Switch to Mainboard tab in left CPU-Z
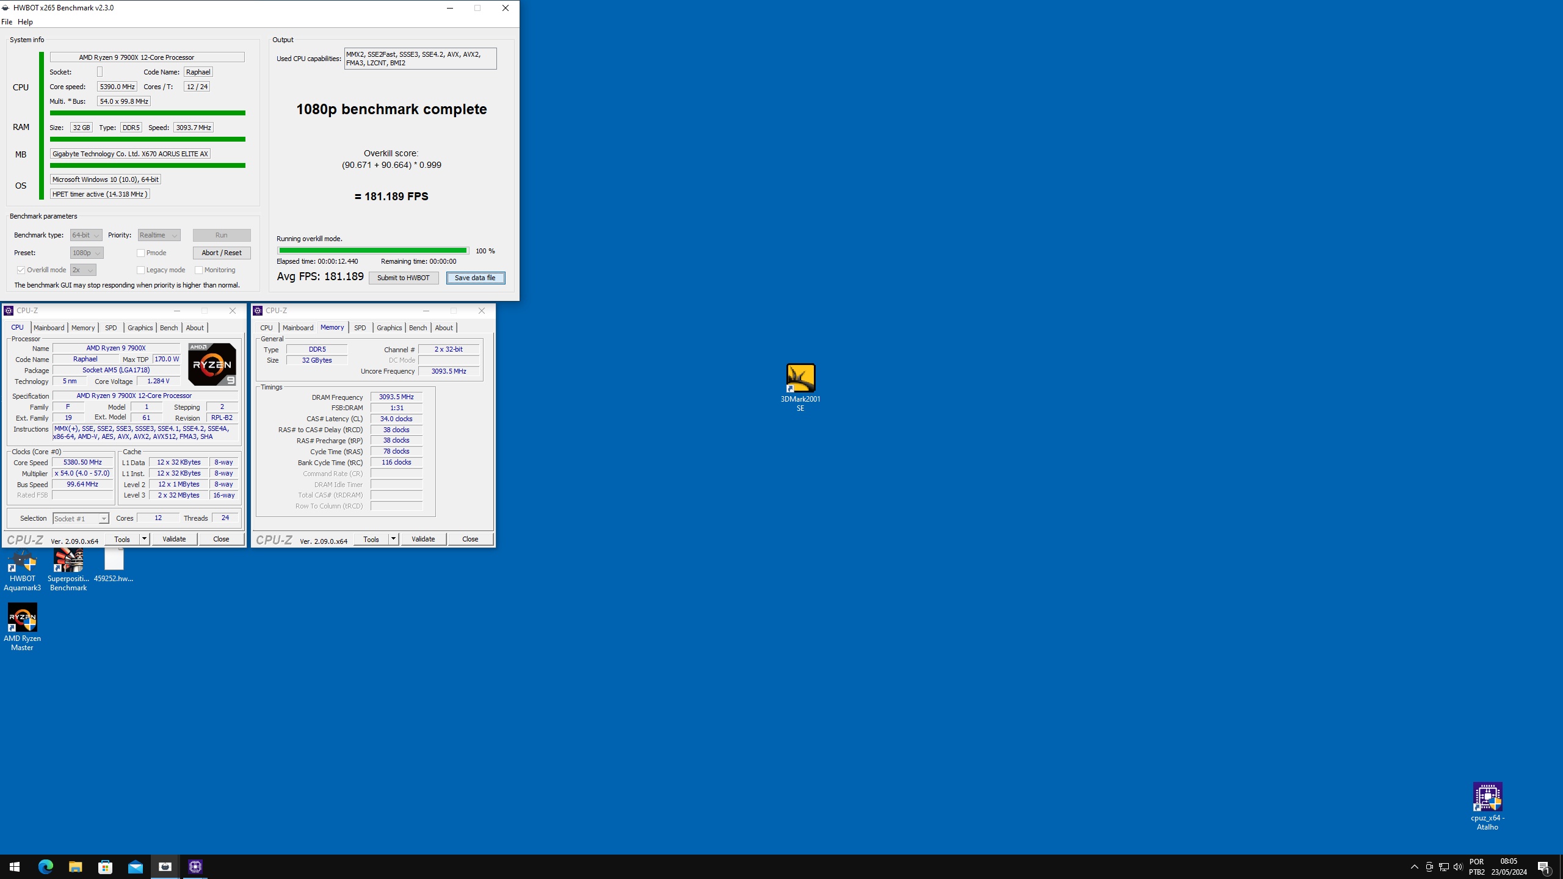The height and width of the screenshot is (879, 1563). (x=49, y=328)
